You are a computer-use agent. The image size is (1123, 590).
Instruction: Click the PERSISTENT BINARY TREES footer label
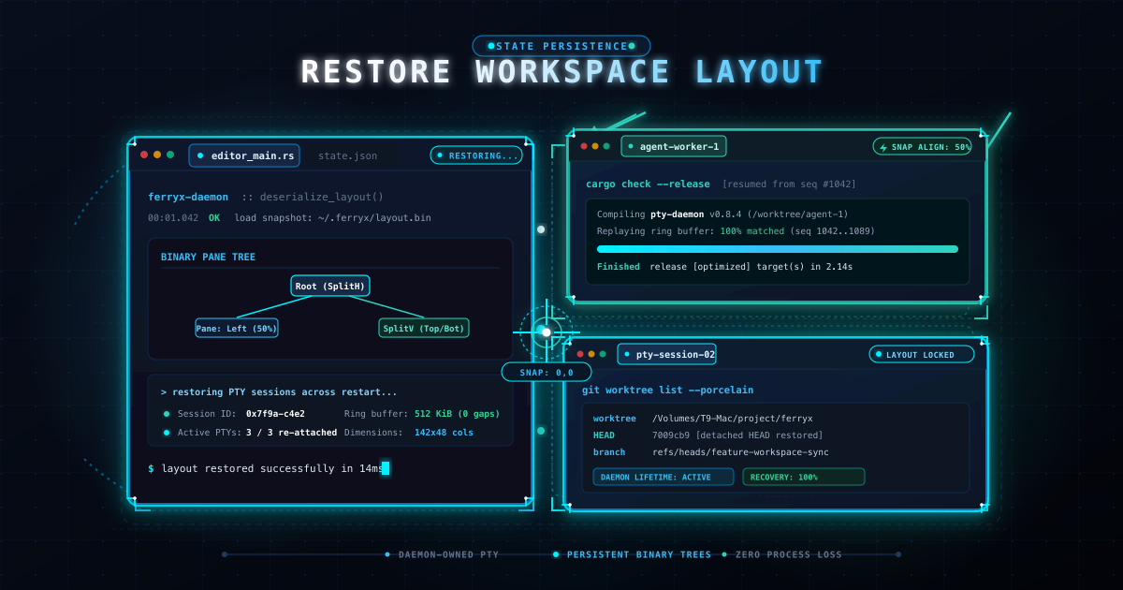coord(639,554)
